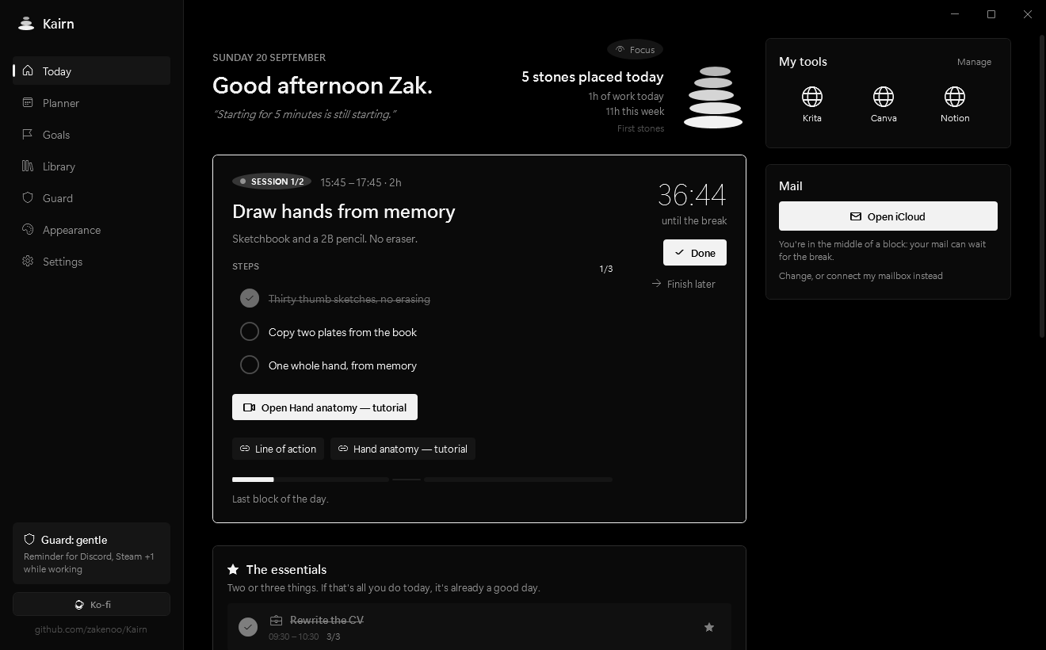Click the Goals flag icon
The image size is (1046, 650).
[x=28, y=134]
